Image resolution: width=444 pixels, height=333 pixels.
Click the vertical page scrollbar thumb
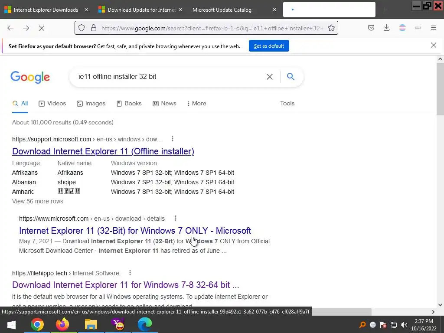click(x=441, y=89)
